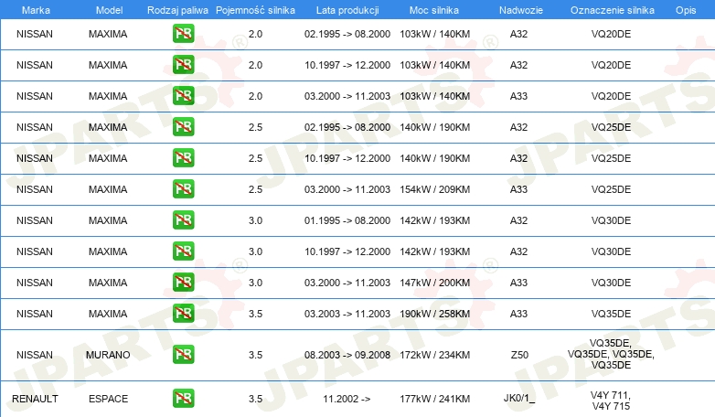715x417 pixels.
Task: Click fuel icon in Renault Espace row
Action: pos(183,399)
